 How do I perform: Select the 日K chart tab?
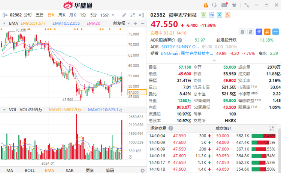click(51, 15)
